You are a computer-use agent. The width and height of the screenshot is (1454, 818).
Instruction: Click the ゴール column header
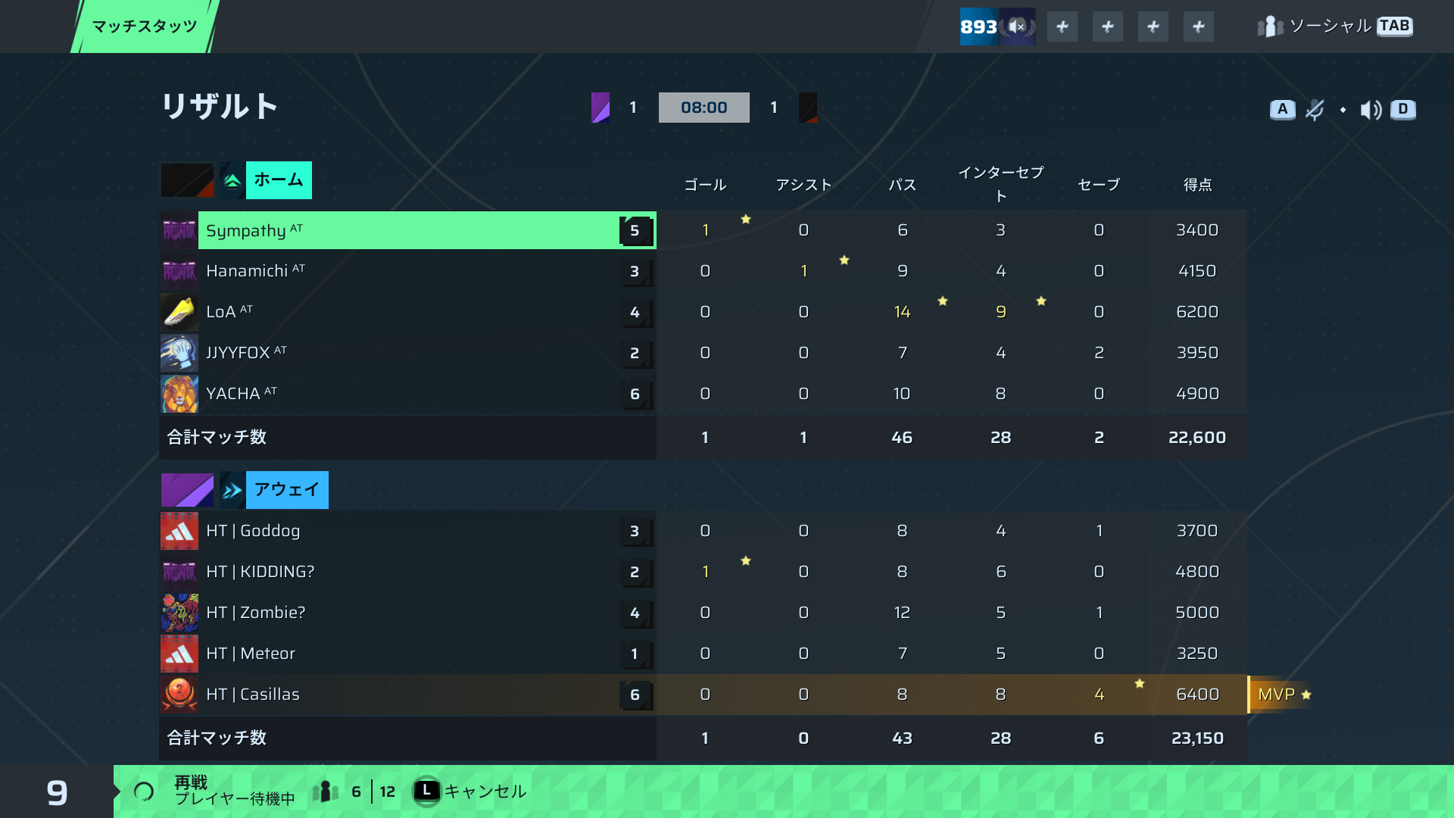pos(705,185)
